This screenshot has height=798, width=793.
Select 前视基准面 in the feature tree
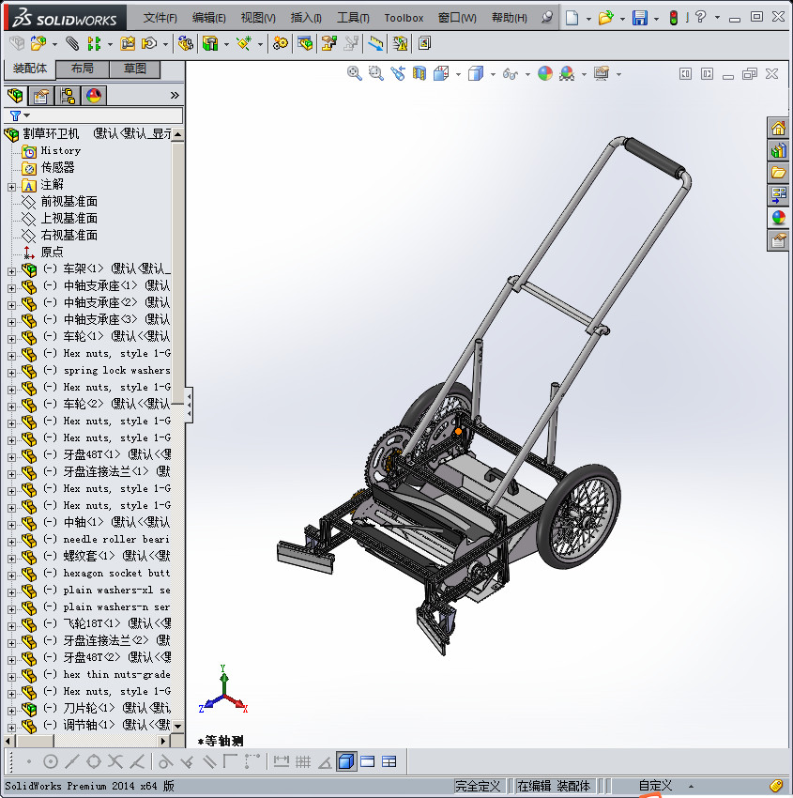click(69, 202)
